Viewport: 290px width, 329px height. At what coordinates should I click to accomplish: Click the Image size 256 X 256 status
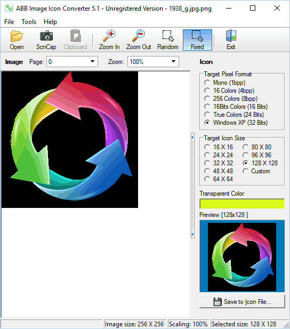pyautogui.click(x=134, y=324)
